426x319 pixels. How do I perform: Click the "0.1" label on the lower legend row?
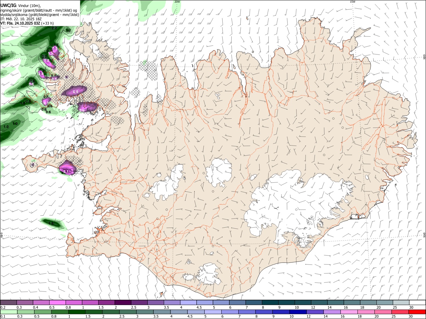click(3, 316)
